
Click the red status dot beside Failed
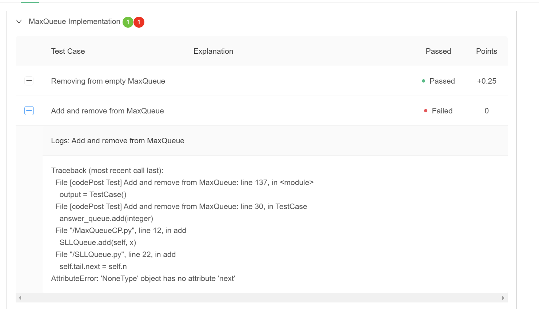pos(426,111)
